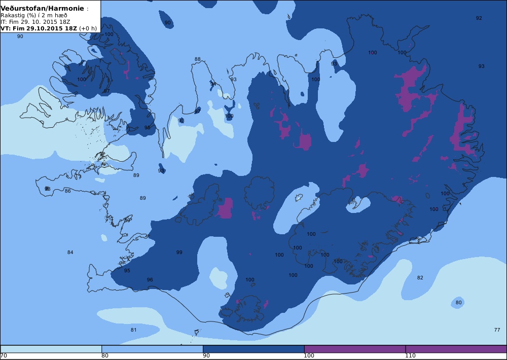Click the '81' humidity value

[x=133, y=330]
